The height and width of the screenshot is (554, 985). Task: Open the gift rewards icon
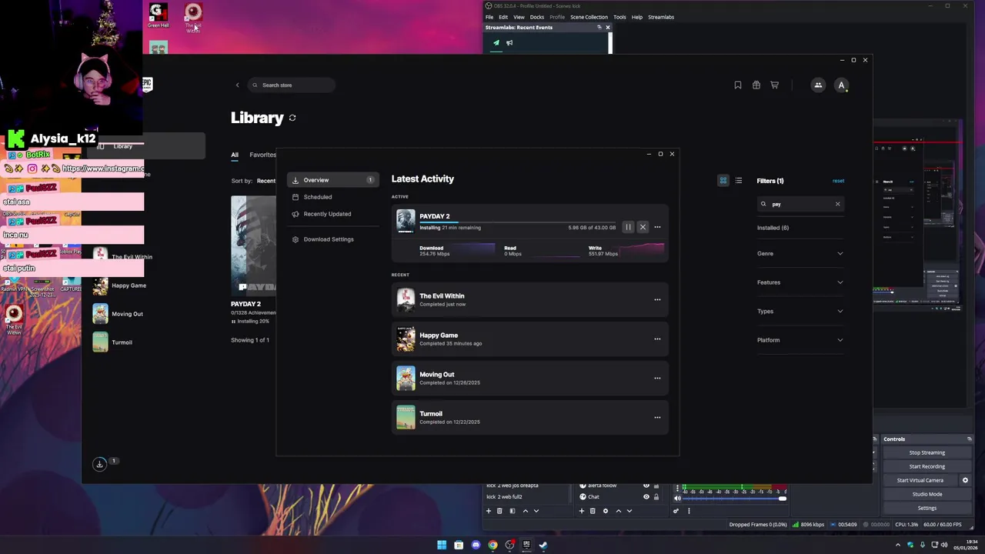tap(756, 85)
